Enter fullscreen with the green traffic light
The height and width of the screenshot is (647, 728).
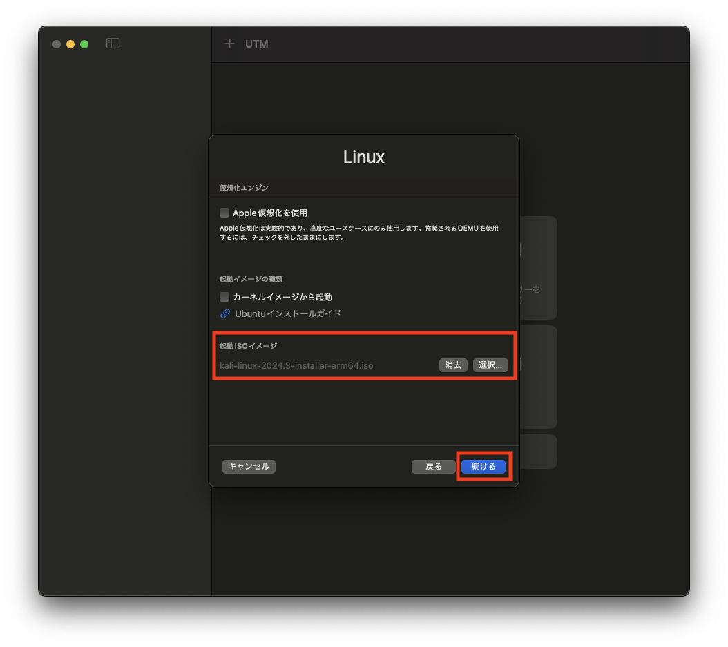tap(84, 44)
